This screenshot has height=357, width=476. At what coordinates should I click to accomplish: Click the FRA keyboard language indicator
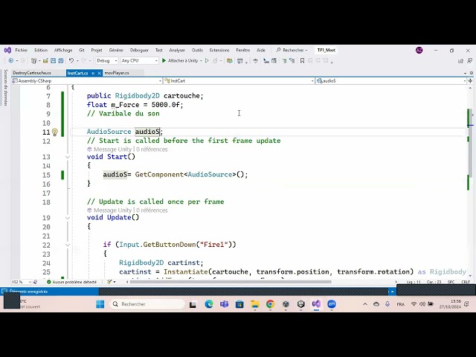400,304
